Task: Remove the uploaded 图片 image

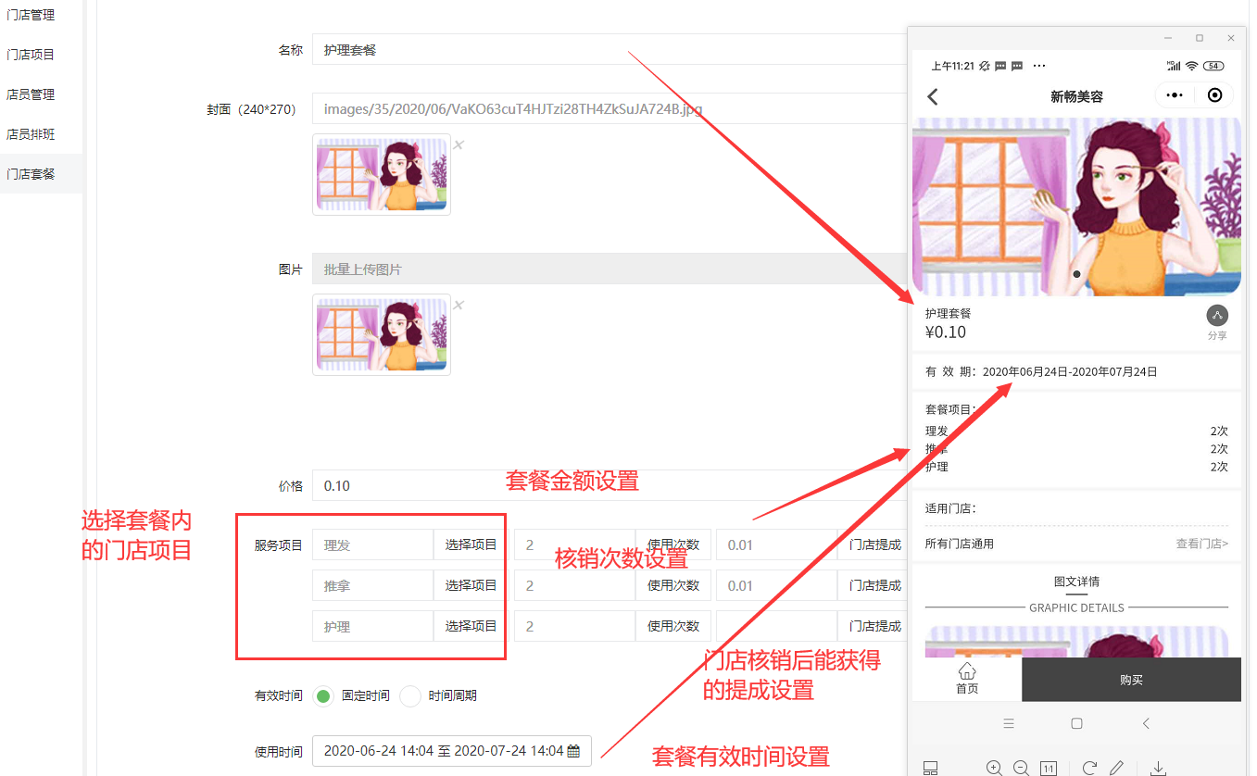Action: [458, 305]
